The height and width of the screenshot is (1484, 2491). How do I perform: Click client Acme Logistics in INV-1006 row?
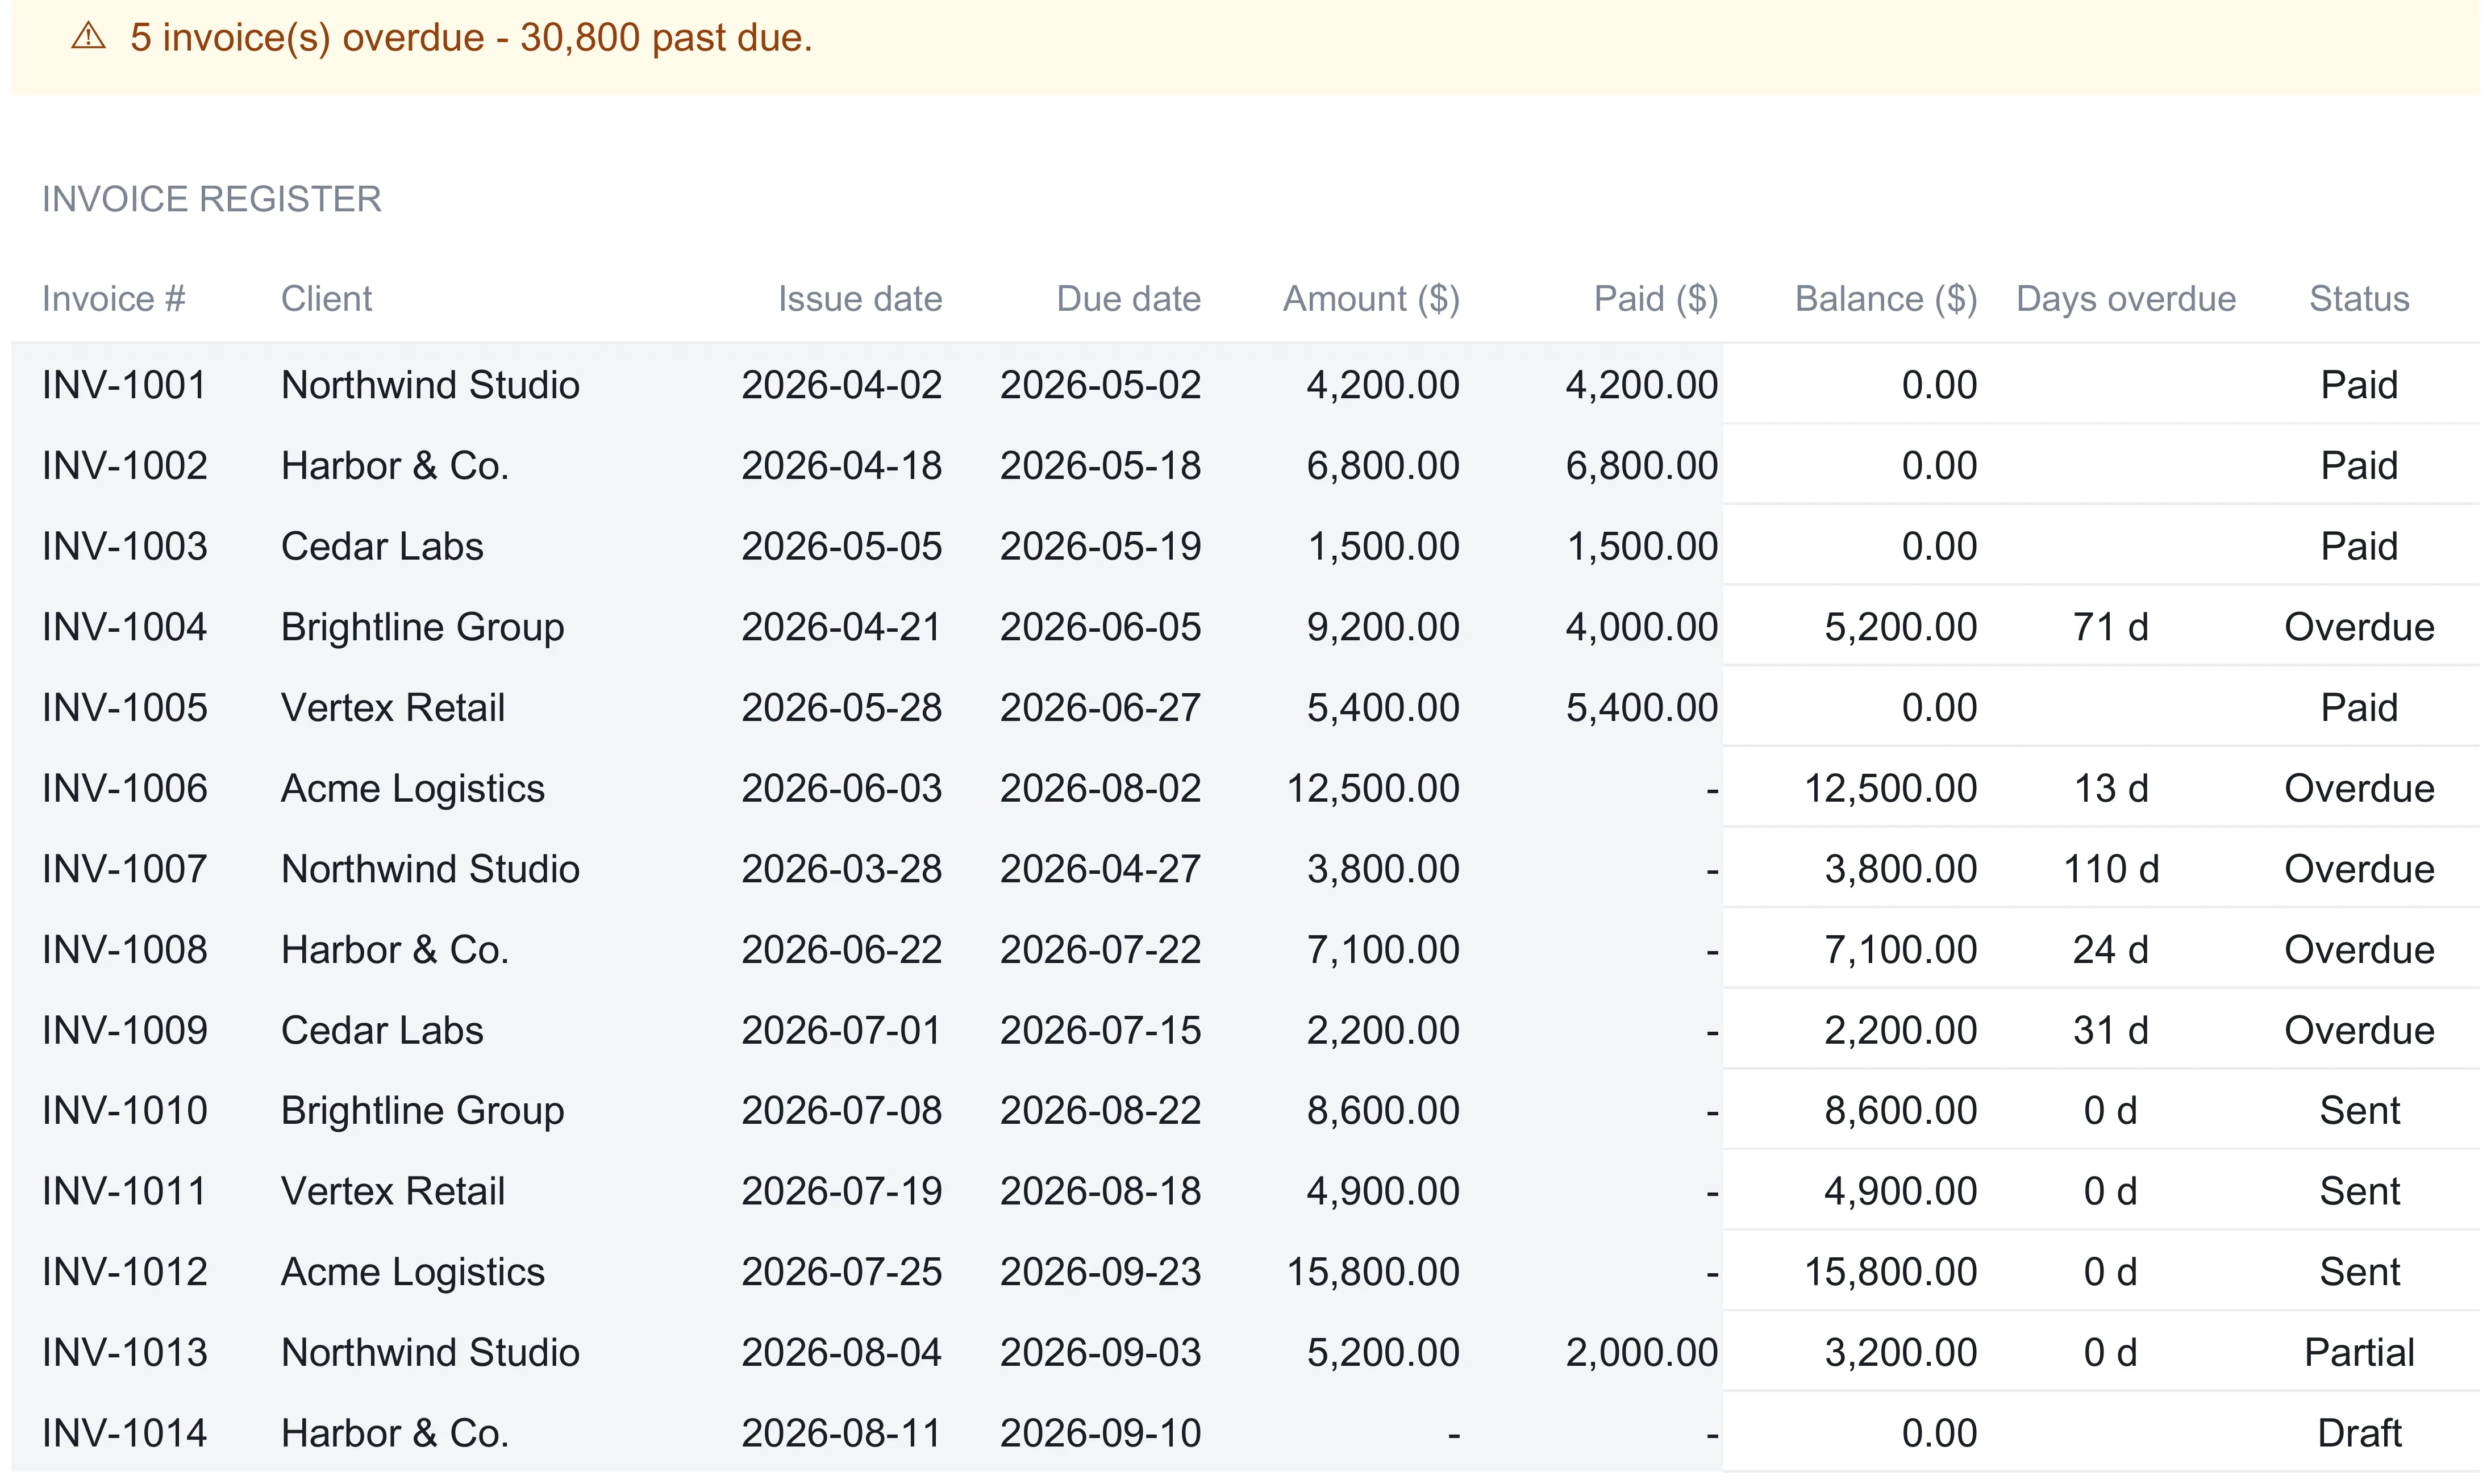pyautogui.click(x=413, y=789)
